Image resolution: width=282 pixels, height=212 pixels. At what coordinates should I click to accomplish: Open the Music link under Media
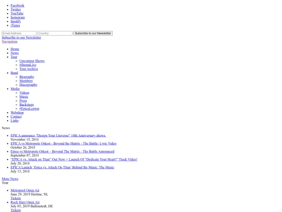pos(23,97)
